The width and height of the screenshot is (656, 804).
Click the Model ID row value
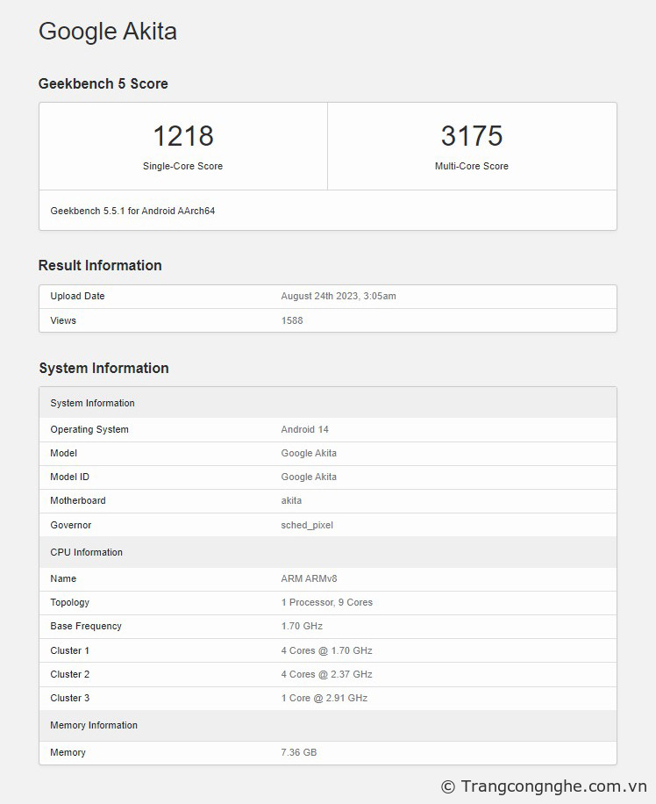pos(309,477)
